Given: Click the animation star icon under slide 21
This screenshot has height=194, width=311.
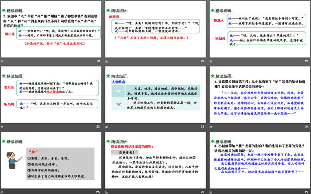Looking at the screenshot, I should point(210,61).
